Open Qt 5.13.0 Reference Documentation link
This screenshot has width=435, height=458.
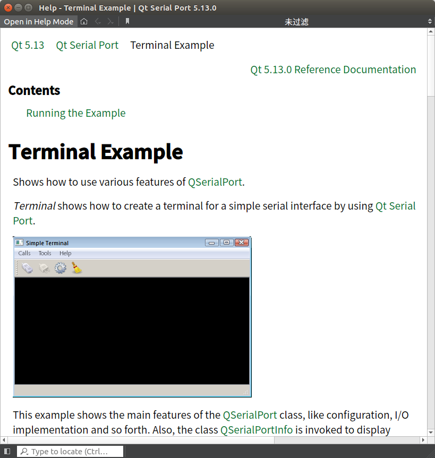(x=333, y=70)
